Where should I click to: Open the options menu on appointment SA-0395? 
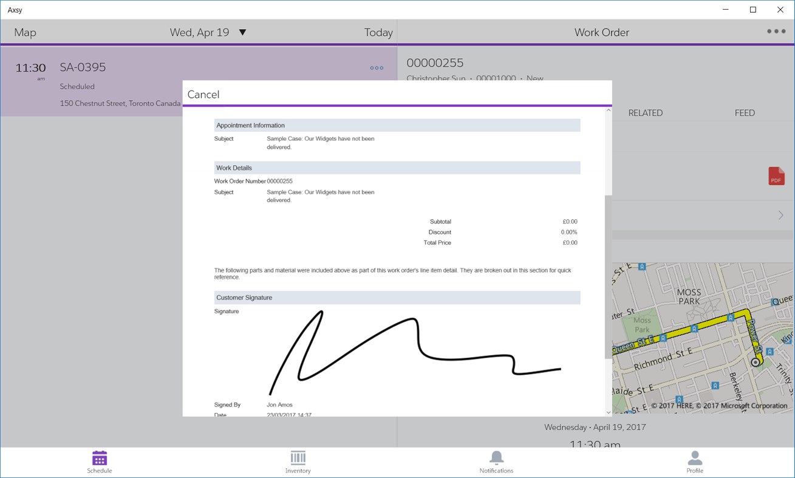pos(376,67)
